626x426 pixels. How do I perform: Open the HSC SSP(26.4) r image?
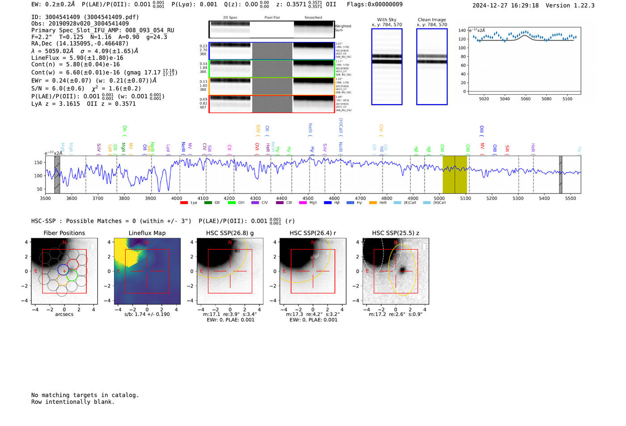[x=313, y=271]
